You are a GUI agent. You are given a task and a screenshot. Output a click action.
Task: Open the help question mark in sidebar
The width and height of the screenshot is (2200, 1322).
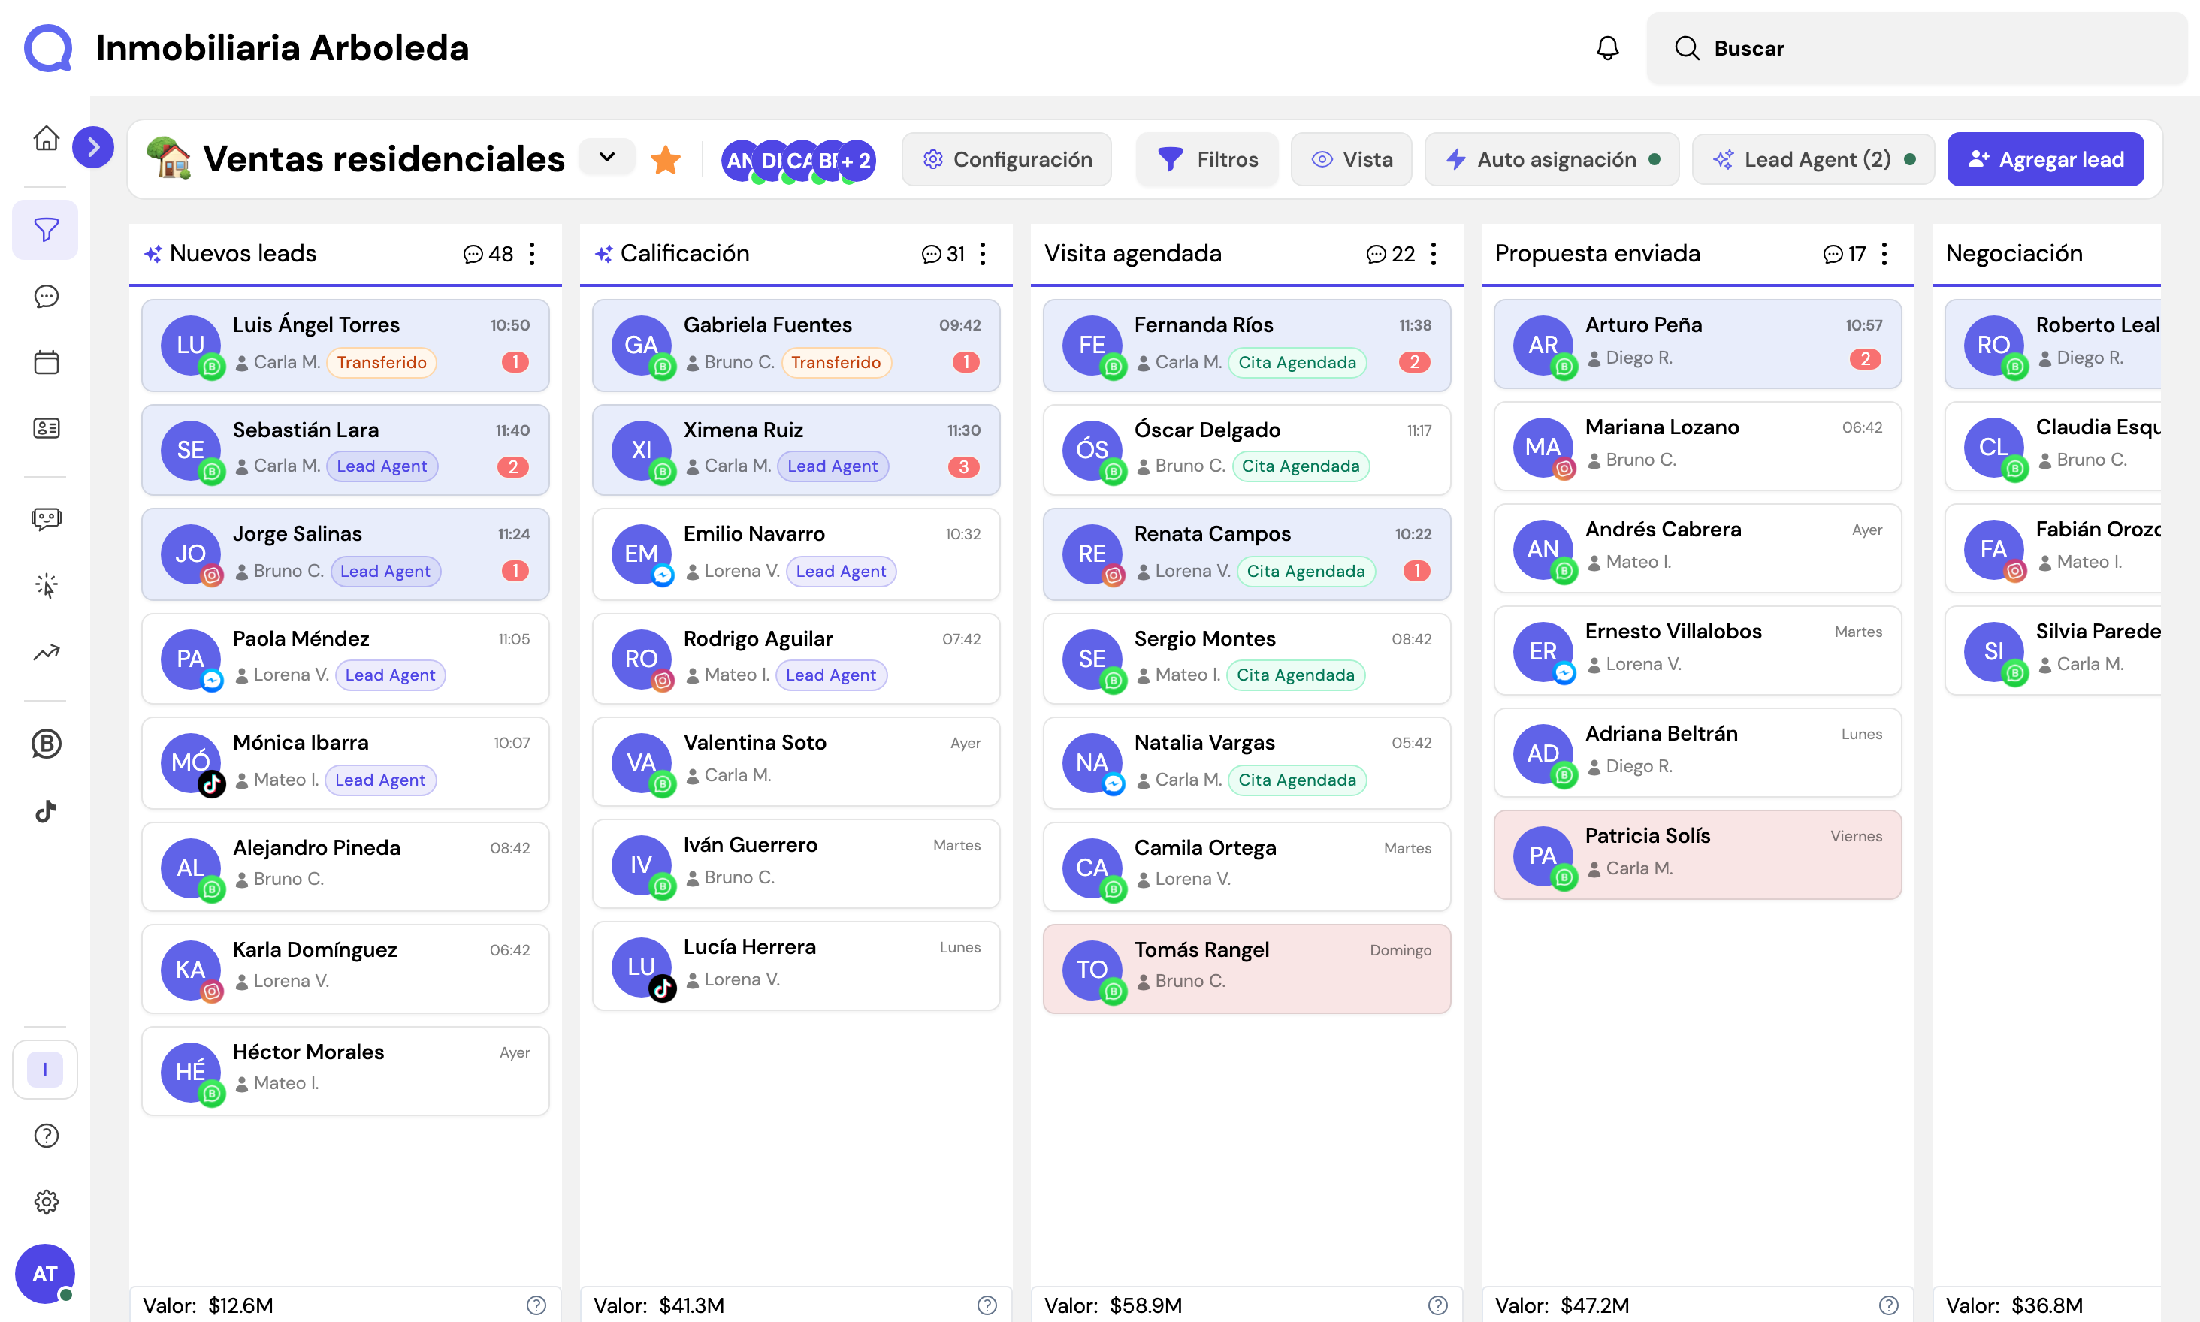(47, 1136)
